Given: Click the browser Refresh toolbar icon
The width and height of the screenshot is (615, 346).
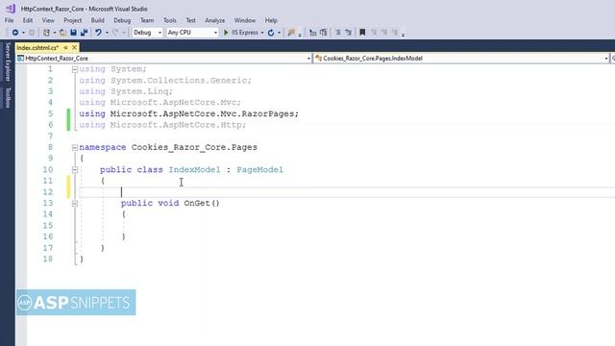Looking at the screenshot, I should tap(271, 33).
